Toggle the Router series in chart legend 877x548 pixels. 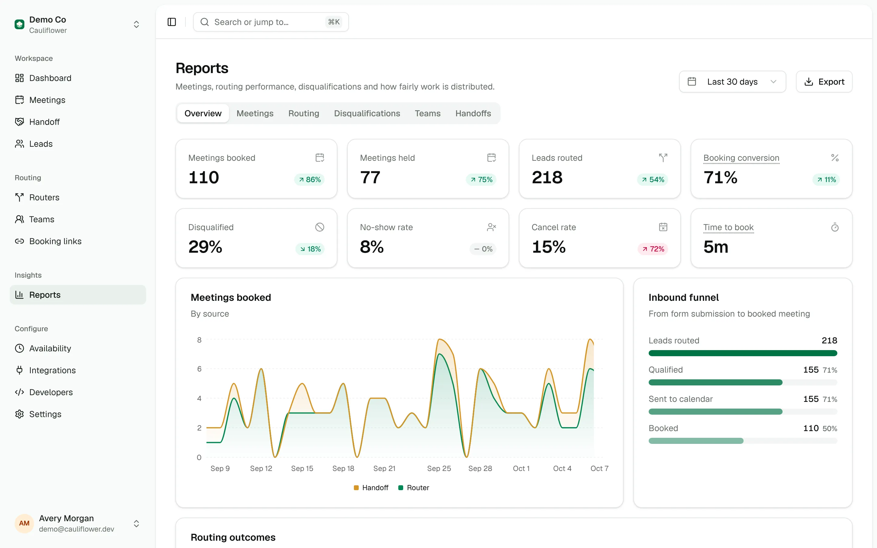pos(414,488)
